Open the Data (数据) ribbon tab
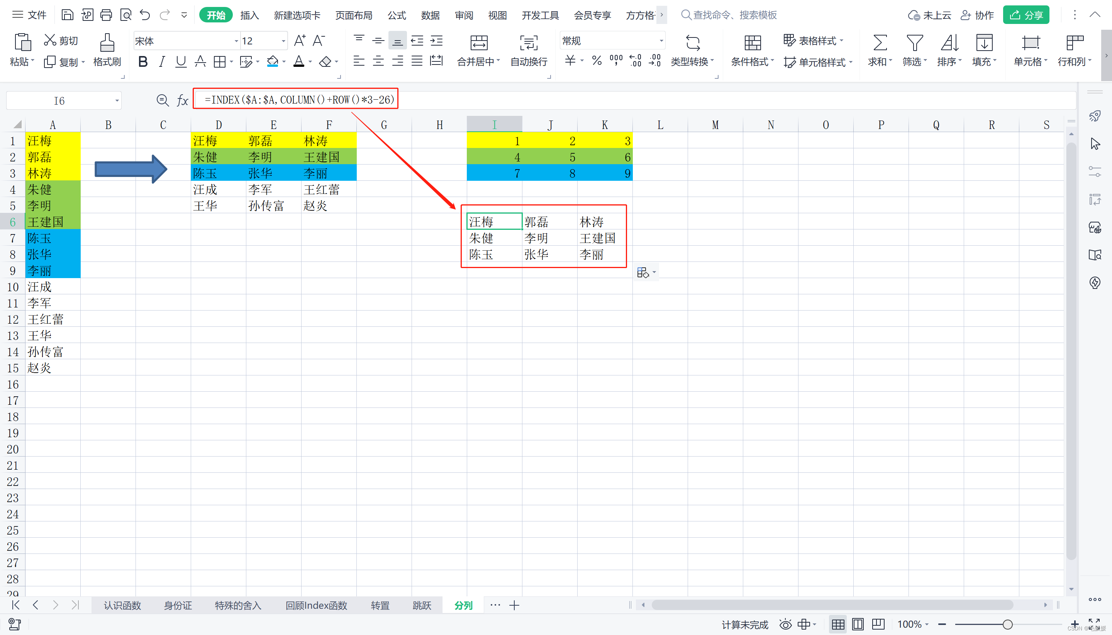The image size is (1112, 635). pos(430,15)
